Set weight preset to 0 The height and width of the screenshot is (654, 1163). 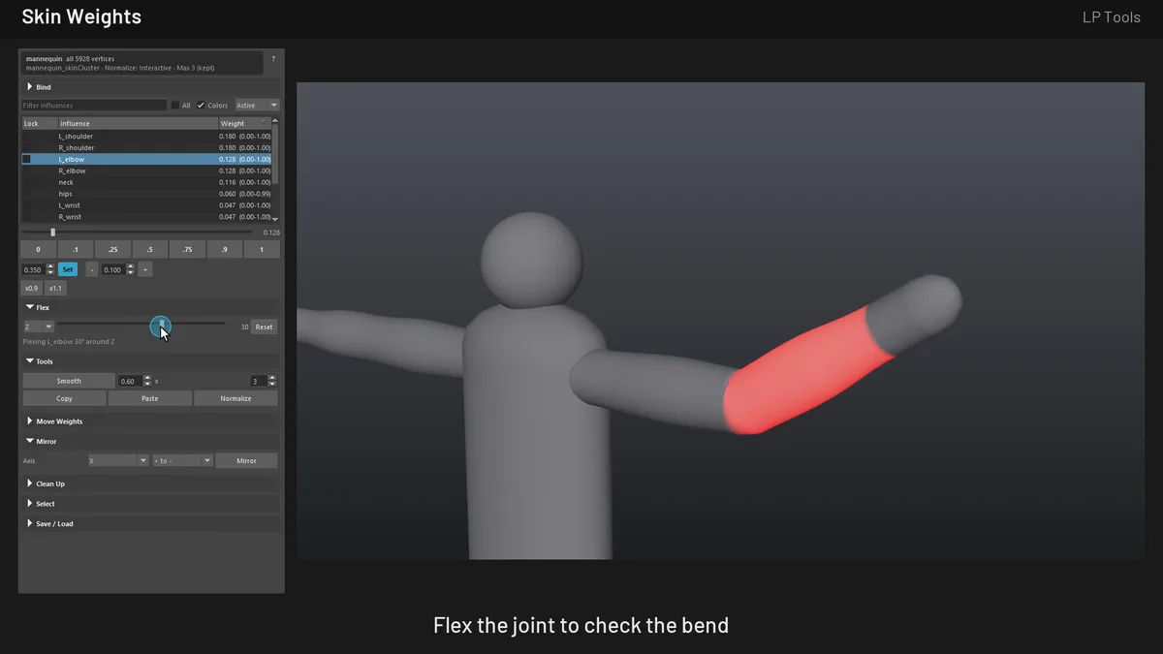39,250
